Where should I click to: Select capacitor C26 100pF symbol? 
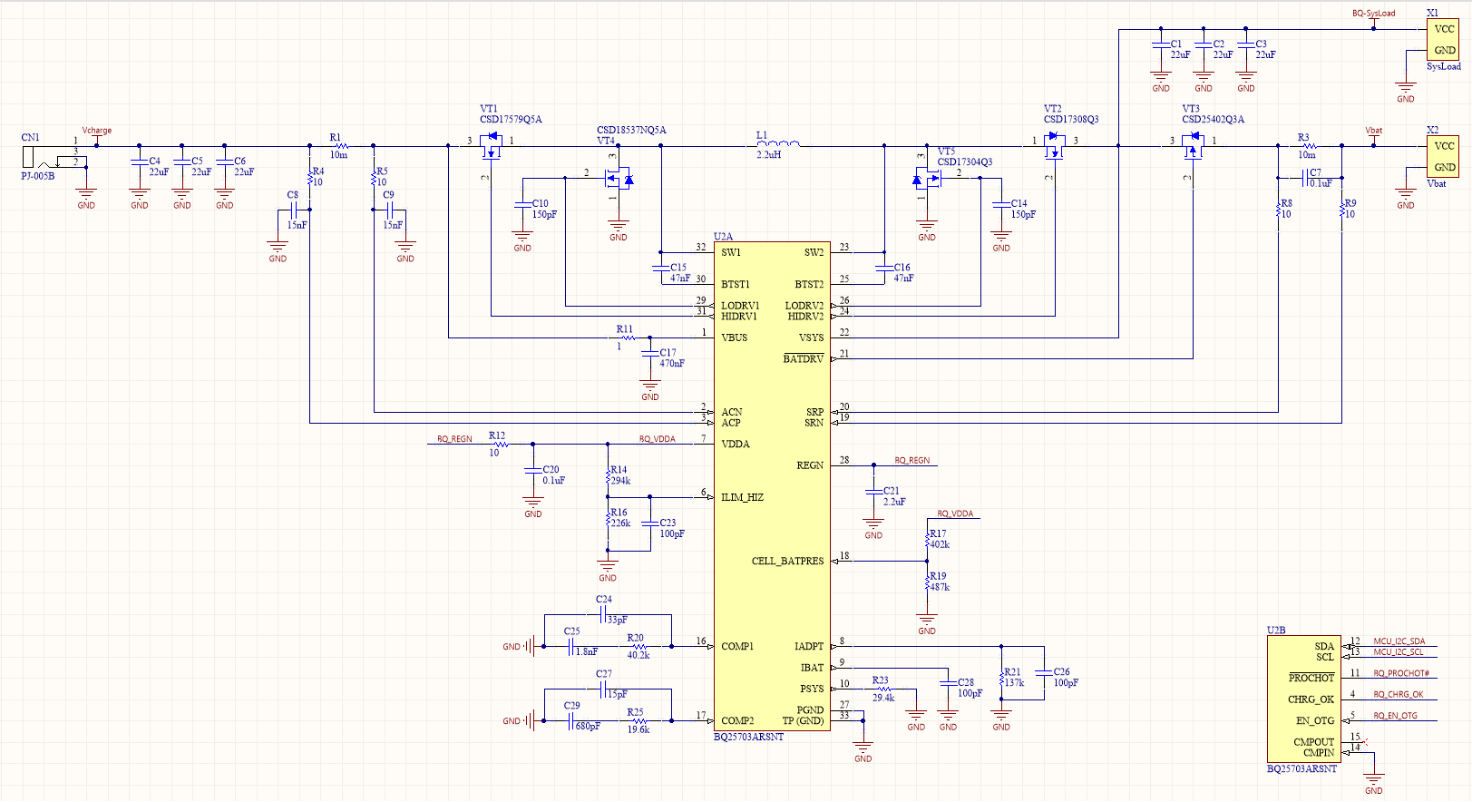coord(1044,673)
